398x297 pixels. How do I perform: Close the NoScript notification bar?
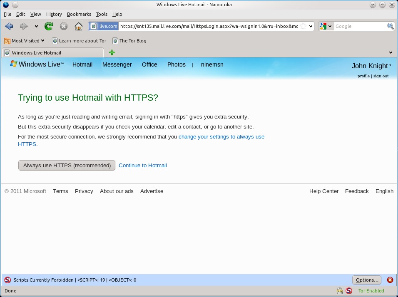tap(390, 280)
